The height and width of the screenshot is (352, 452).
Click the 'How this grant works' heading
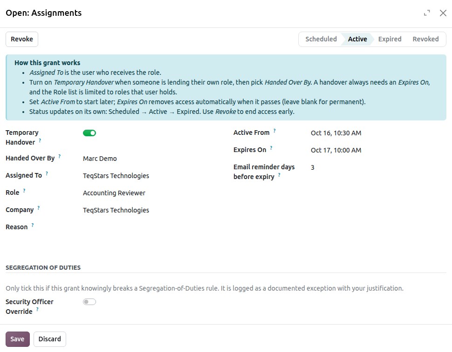coord(47,63)
